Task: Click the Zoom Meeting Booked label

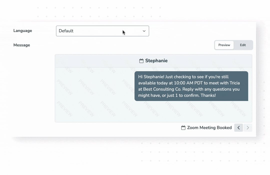Action: (209, 127)
